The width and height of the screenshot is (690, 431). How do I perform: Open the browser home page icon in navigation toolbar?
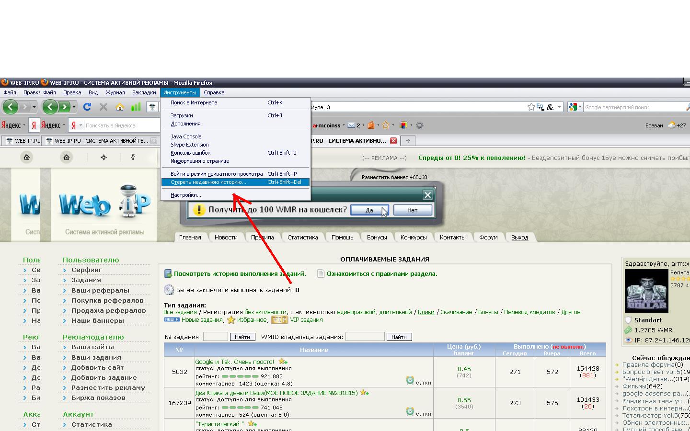120,107
